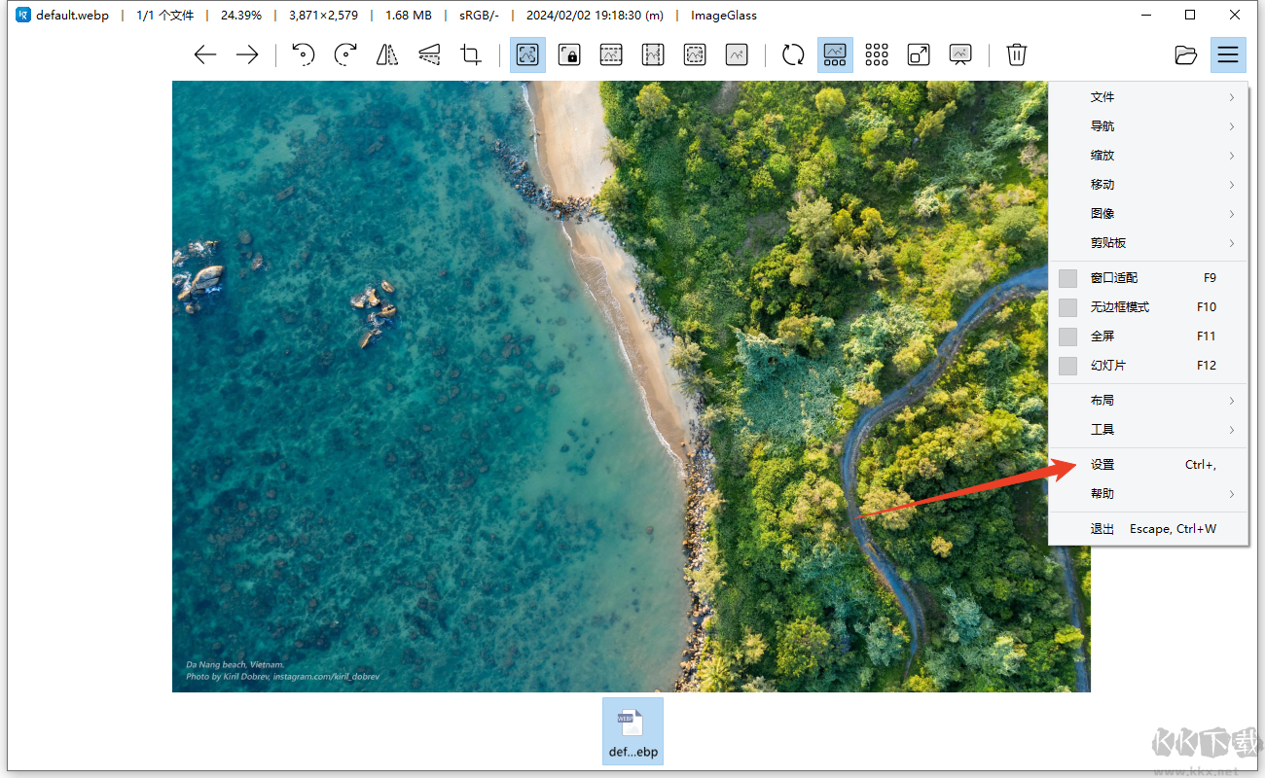
Task: Click the ImageGlass app icon in title bar
Action: pos(23,16)
